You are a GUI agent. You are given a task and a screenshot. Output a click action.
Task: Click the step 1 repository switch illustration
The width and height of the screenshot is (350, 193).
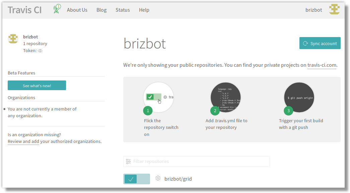point(158,97)
